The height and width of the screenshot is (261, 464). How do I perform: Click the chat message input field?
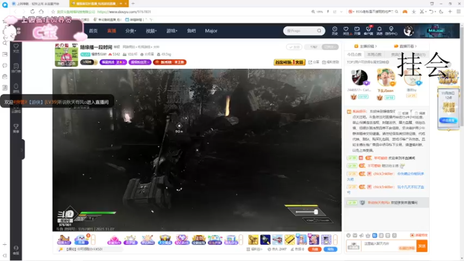389,246
